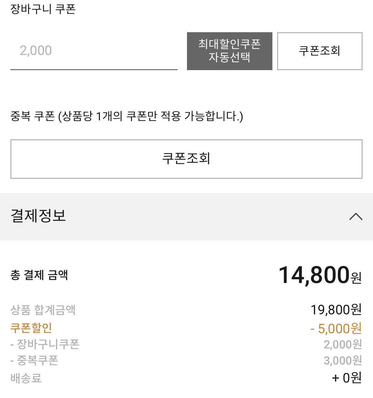Click the 배송료 label
This screenshot has height=398, width=373.
coord(26,378)
